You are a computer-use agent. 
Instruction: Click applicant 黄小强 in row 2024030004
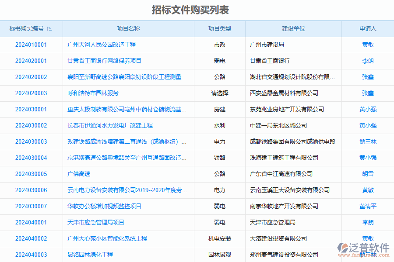(368, 158)
